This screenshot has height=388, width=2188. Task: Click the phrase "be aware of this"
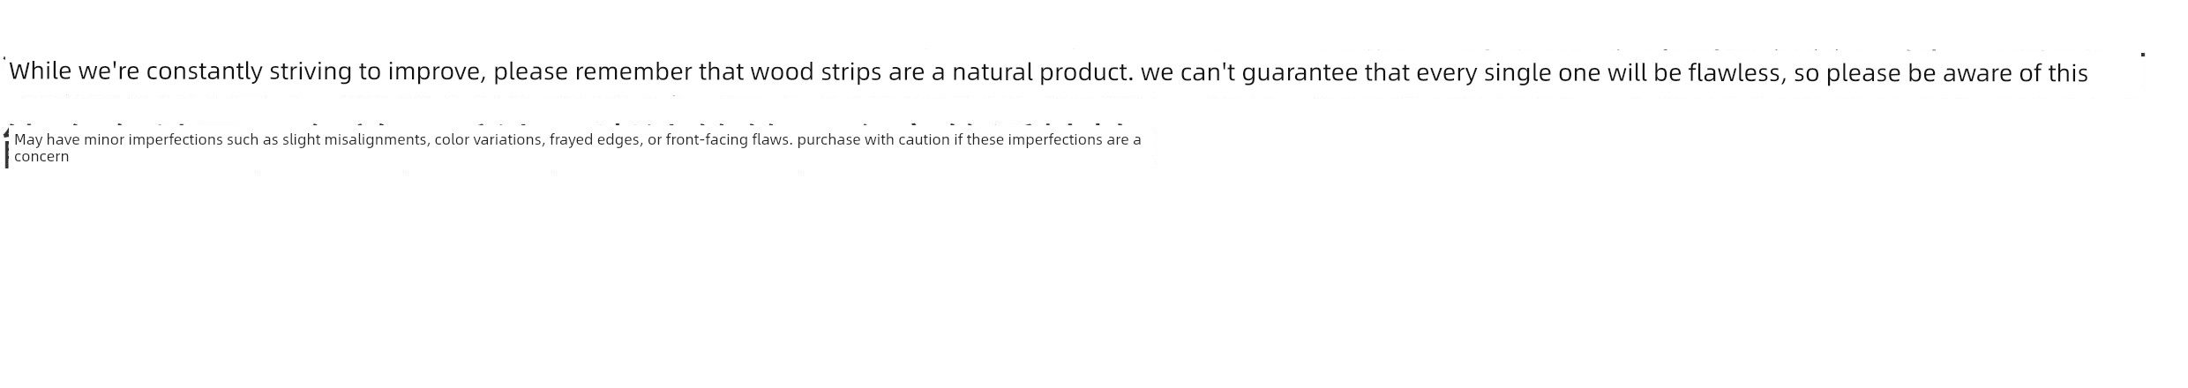1997,72
